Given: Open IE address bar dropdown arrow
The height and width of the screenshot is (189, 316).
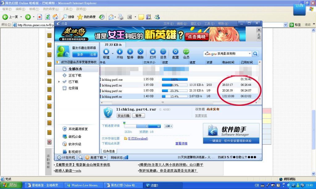Looking at the screenshot, I should [x=285, y=25].
